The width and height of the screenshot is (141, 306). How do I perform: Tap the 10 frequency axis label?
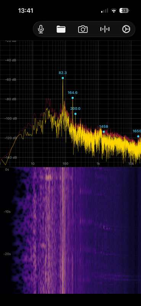point(32,164)
